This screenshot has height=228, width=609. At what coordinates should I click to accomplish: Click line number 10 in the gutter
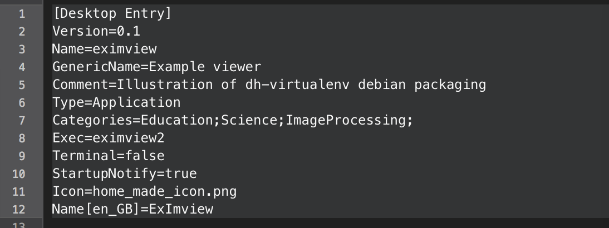[18, 174]
